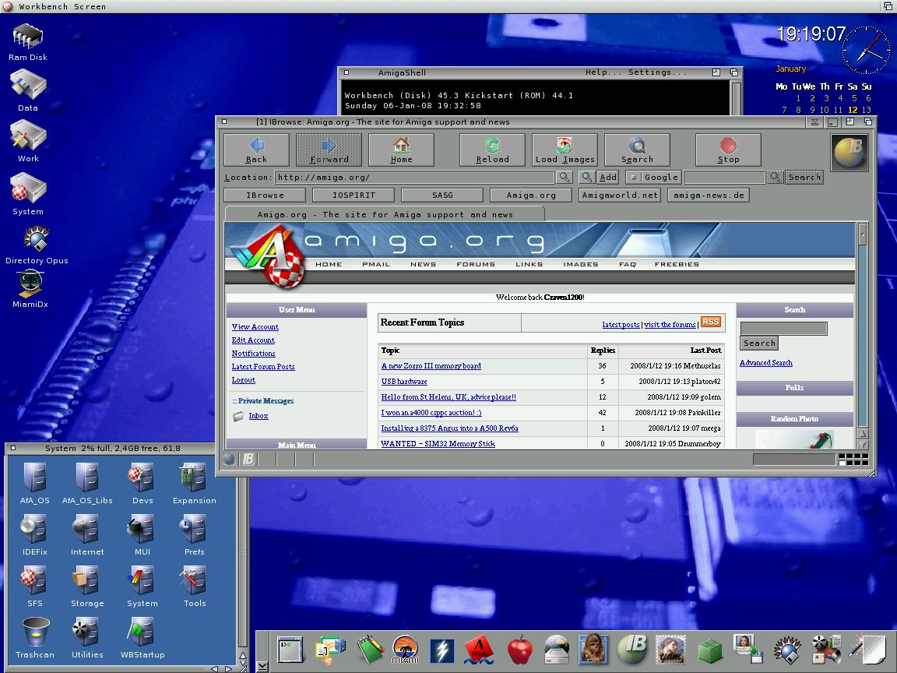Open PMAIL in amiga.org navigation
The image size is (897, 673).
tap(376, 264)
